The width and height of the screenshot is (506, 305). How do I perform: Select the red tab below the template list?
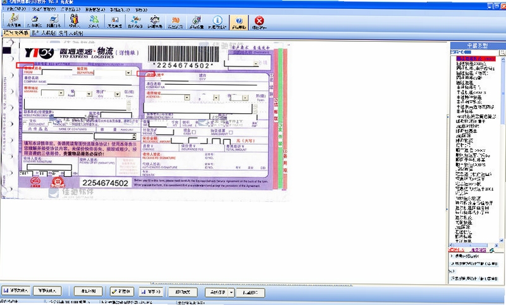(456, 250)
